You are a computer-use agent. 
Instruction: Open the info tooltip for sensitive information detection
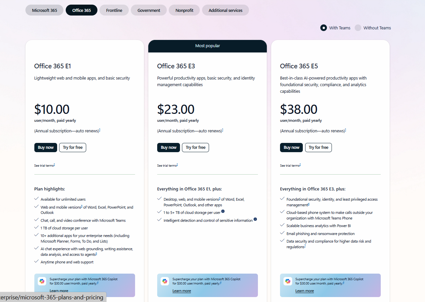255,219
